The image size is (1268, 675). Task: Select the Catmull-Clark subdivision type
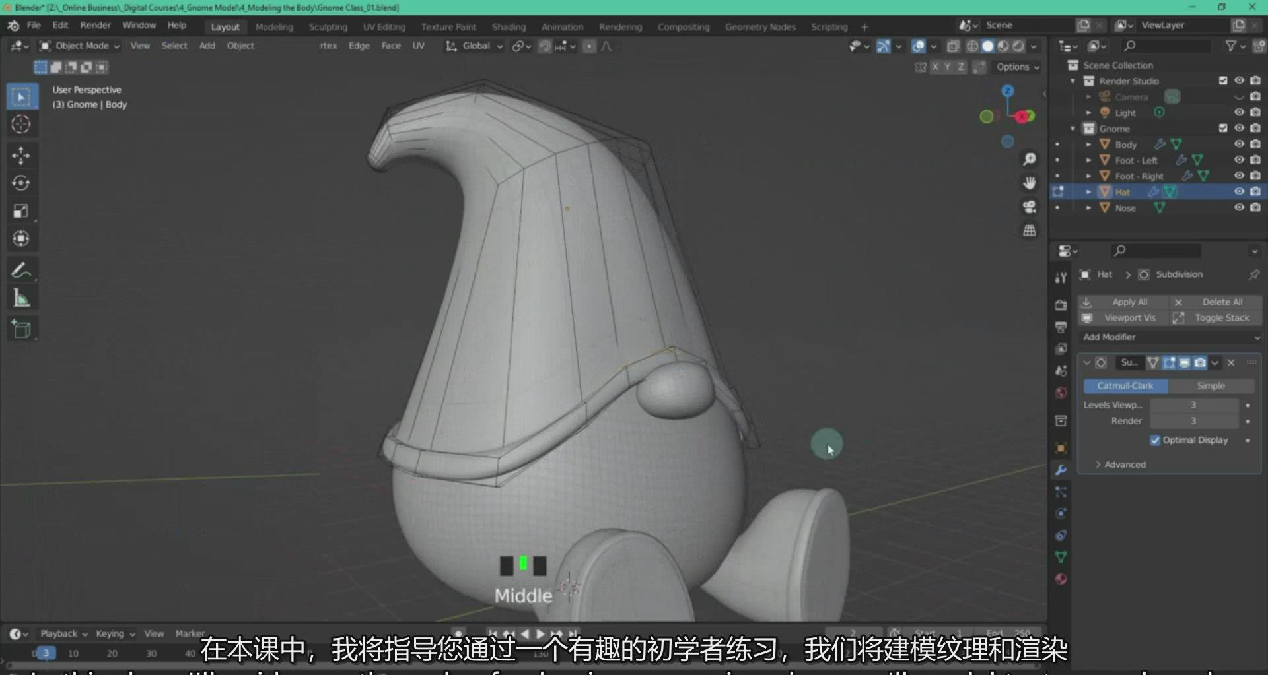[1125, 386]
